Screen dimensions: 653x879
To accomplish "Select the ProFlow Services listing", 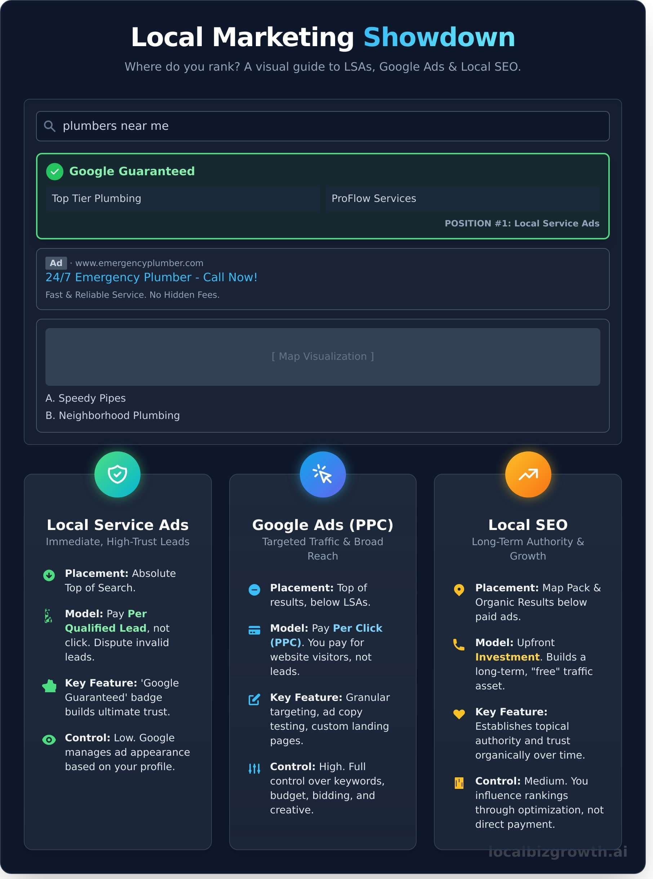I will pyautogui.click(x=462, y=199).
